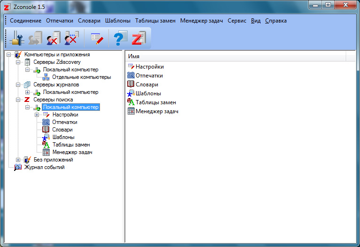Image resolution: width=360 pixels, height=247 pixels.
Task: Click the Серверы журналов tree icon
Action: click(x=27, y=85)
